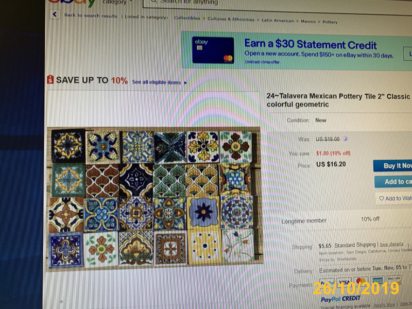
Task: Open Latin American breadcrumb category
Action: (278, 21)
